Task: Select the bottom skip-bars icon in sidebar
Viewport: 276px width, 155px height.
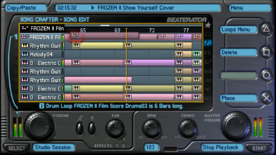Action: click(x=208, y=98)
